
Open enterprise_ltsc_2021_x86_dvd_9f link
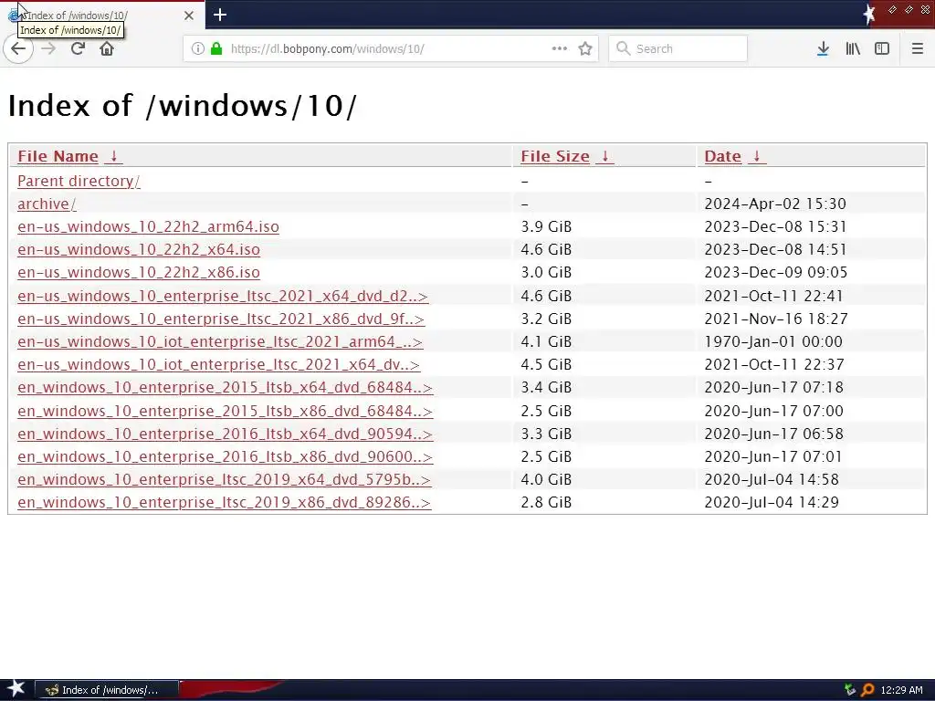[x=221, y=319]
